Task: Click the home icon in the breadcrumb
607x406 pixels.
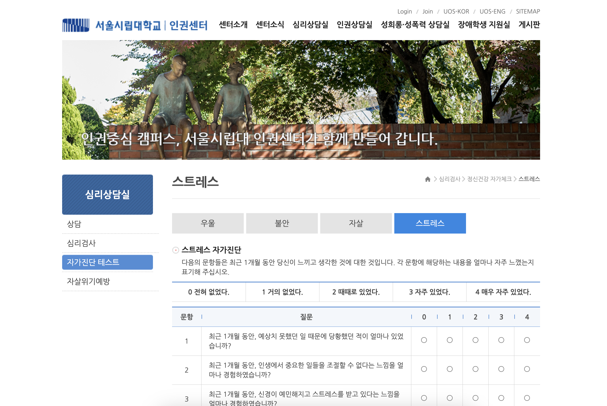Action: click(x=428, y=179)
